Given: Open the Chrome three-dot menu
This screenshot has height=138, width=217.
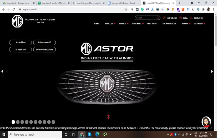Looking at the screenshot, I should pos(214,9).
